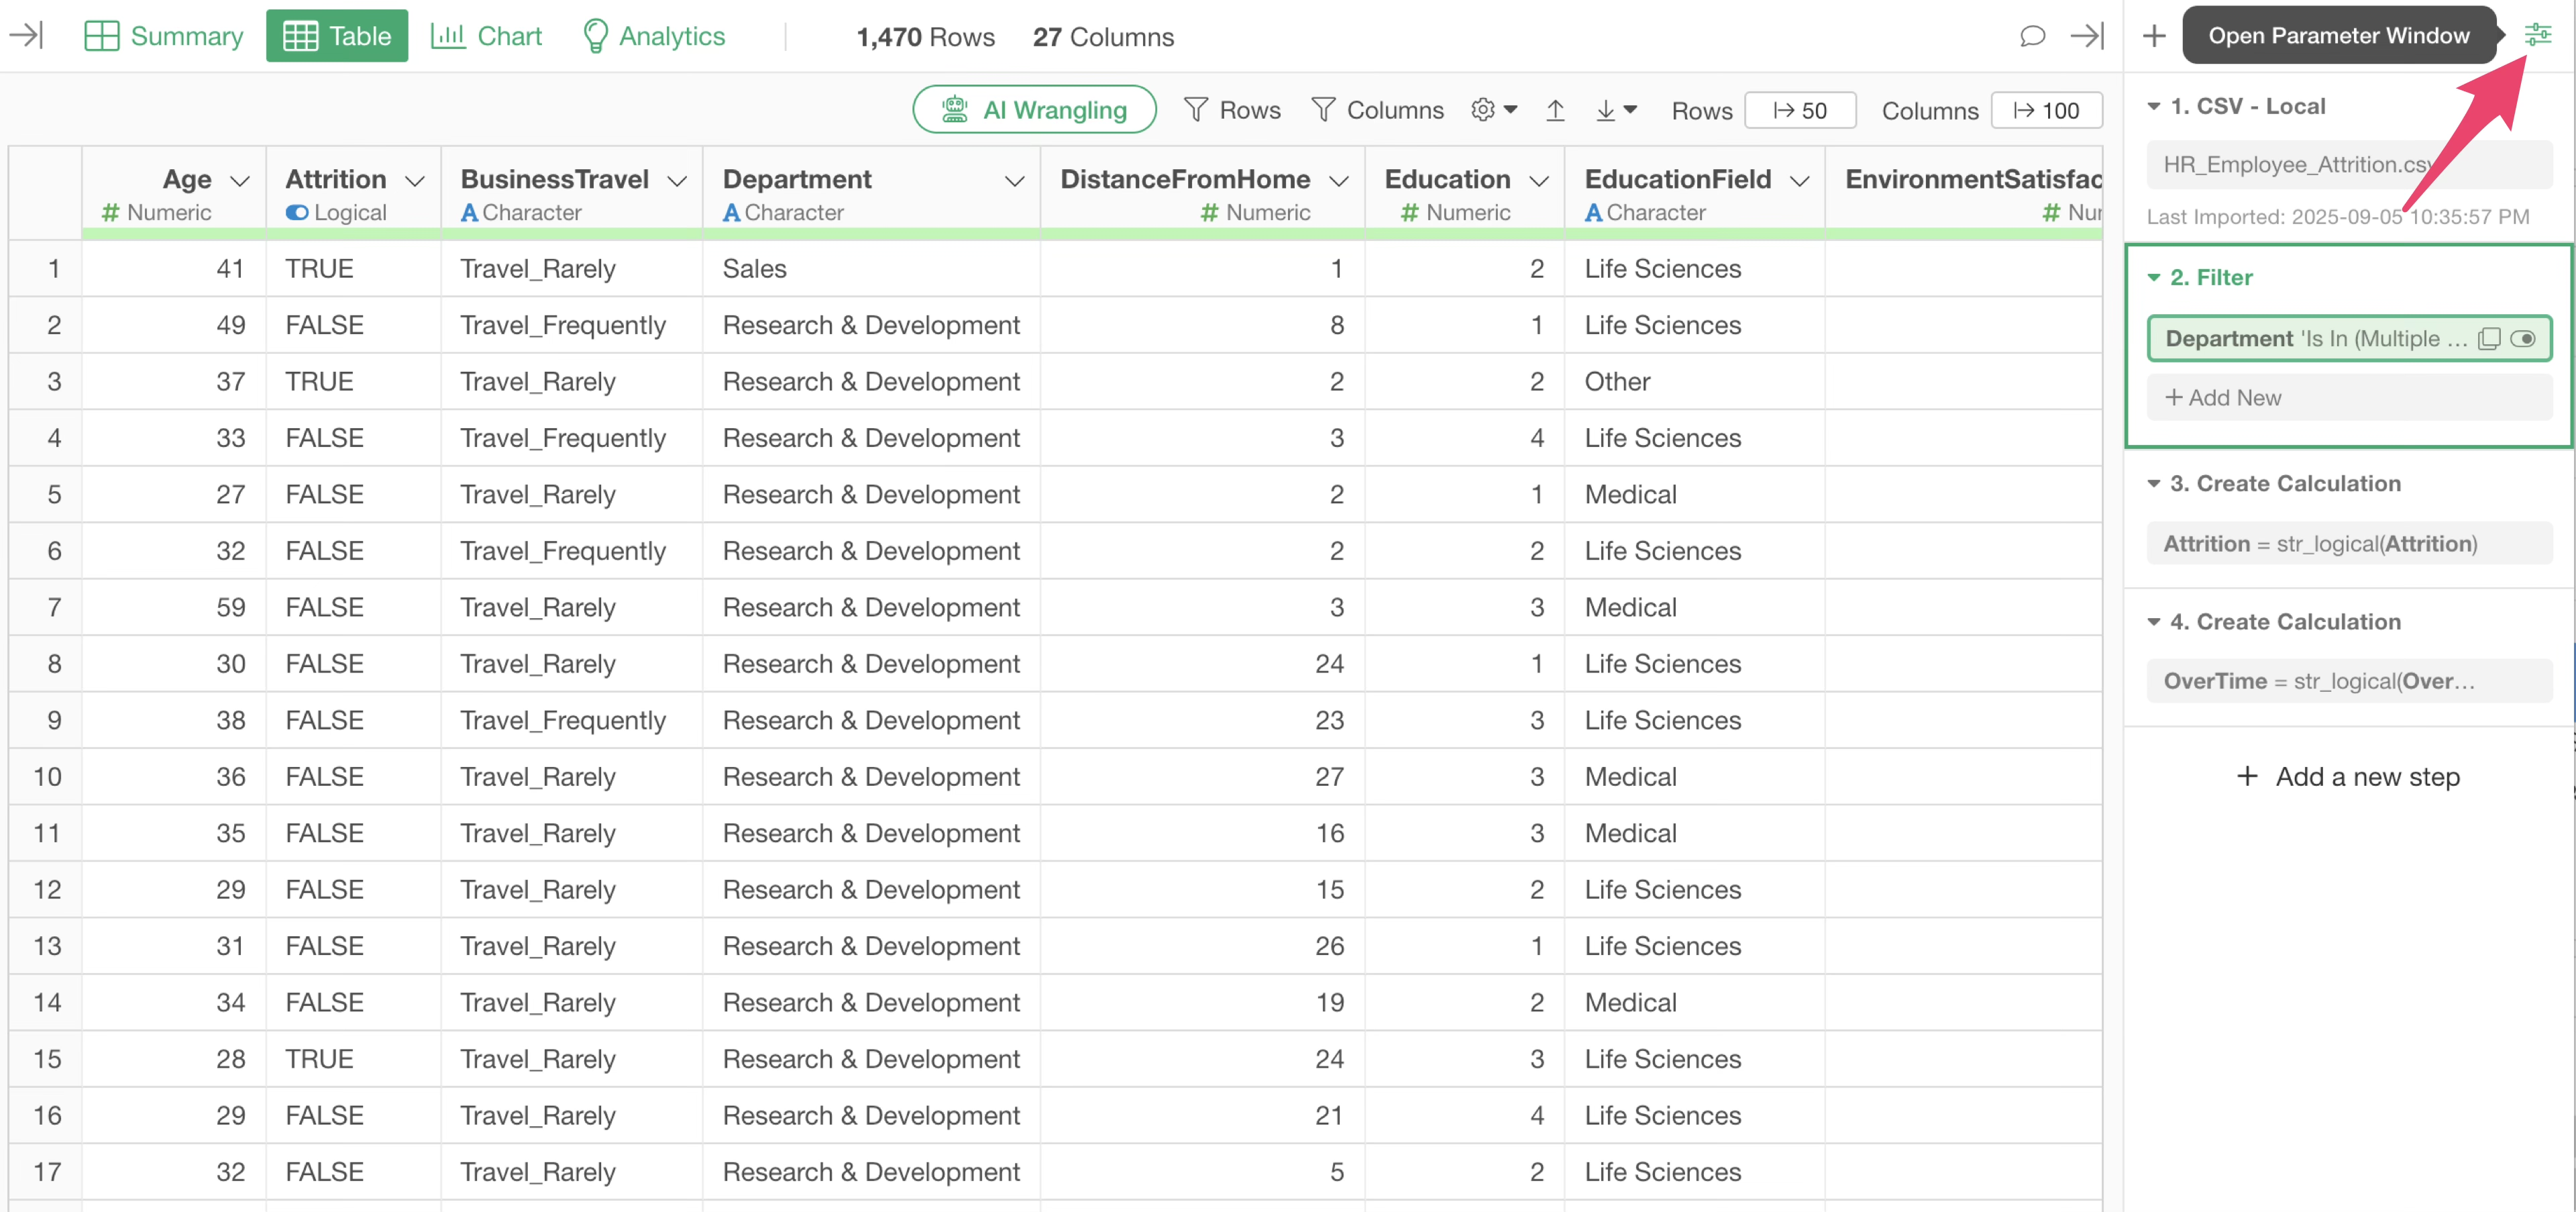
Task: Open the Department column menu chevron
Action: (x=1014, y=181)
